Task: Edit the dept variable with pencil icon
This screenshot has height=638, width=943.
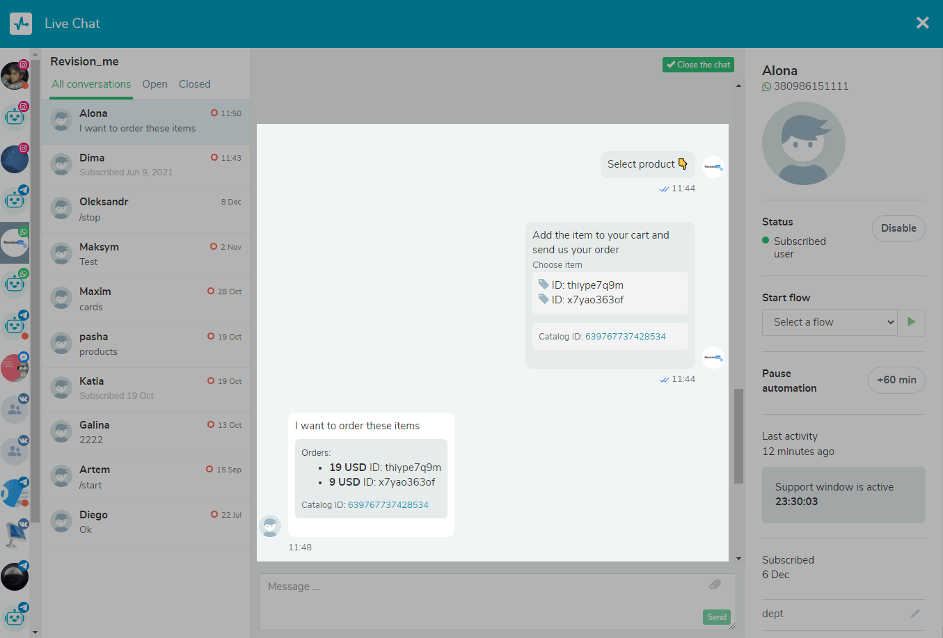Action: click(914, 614)
